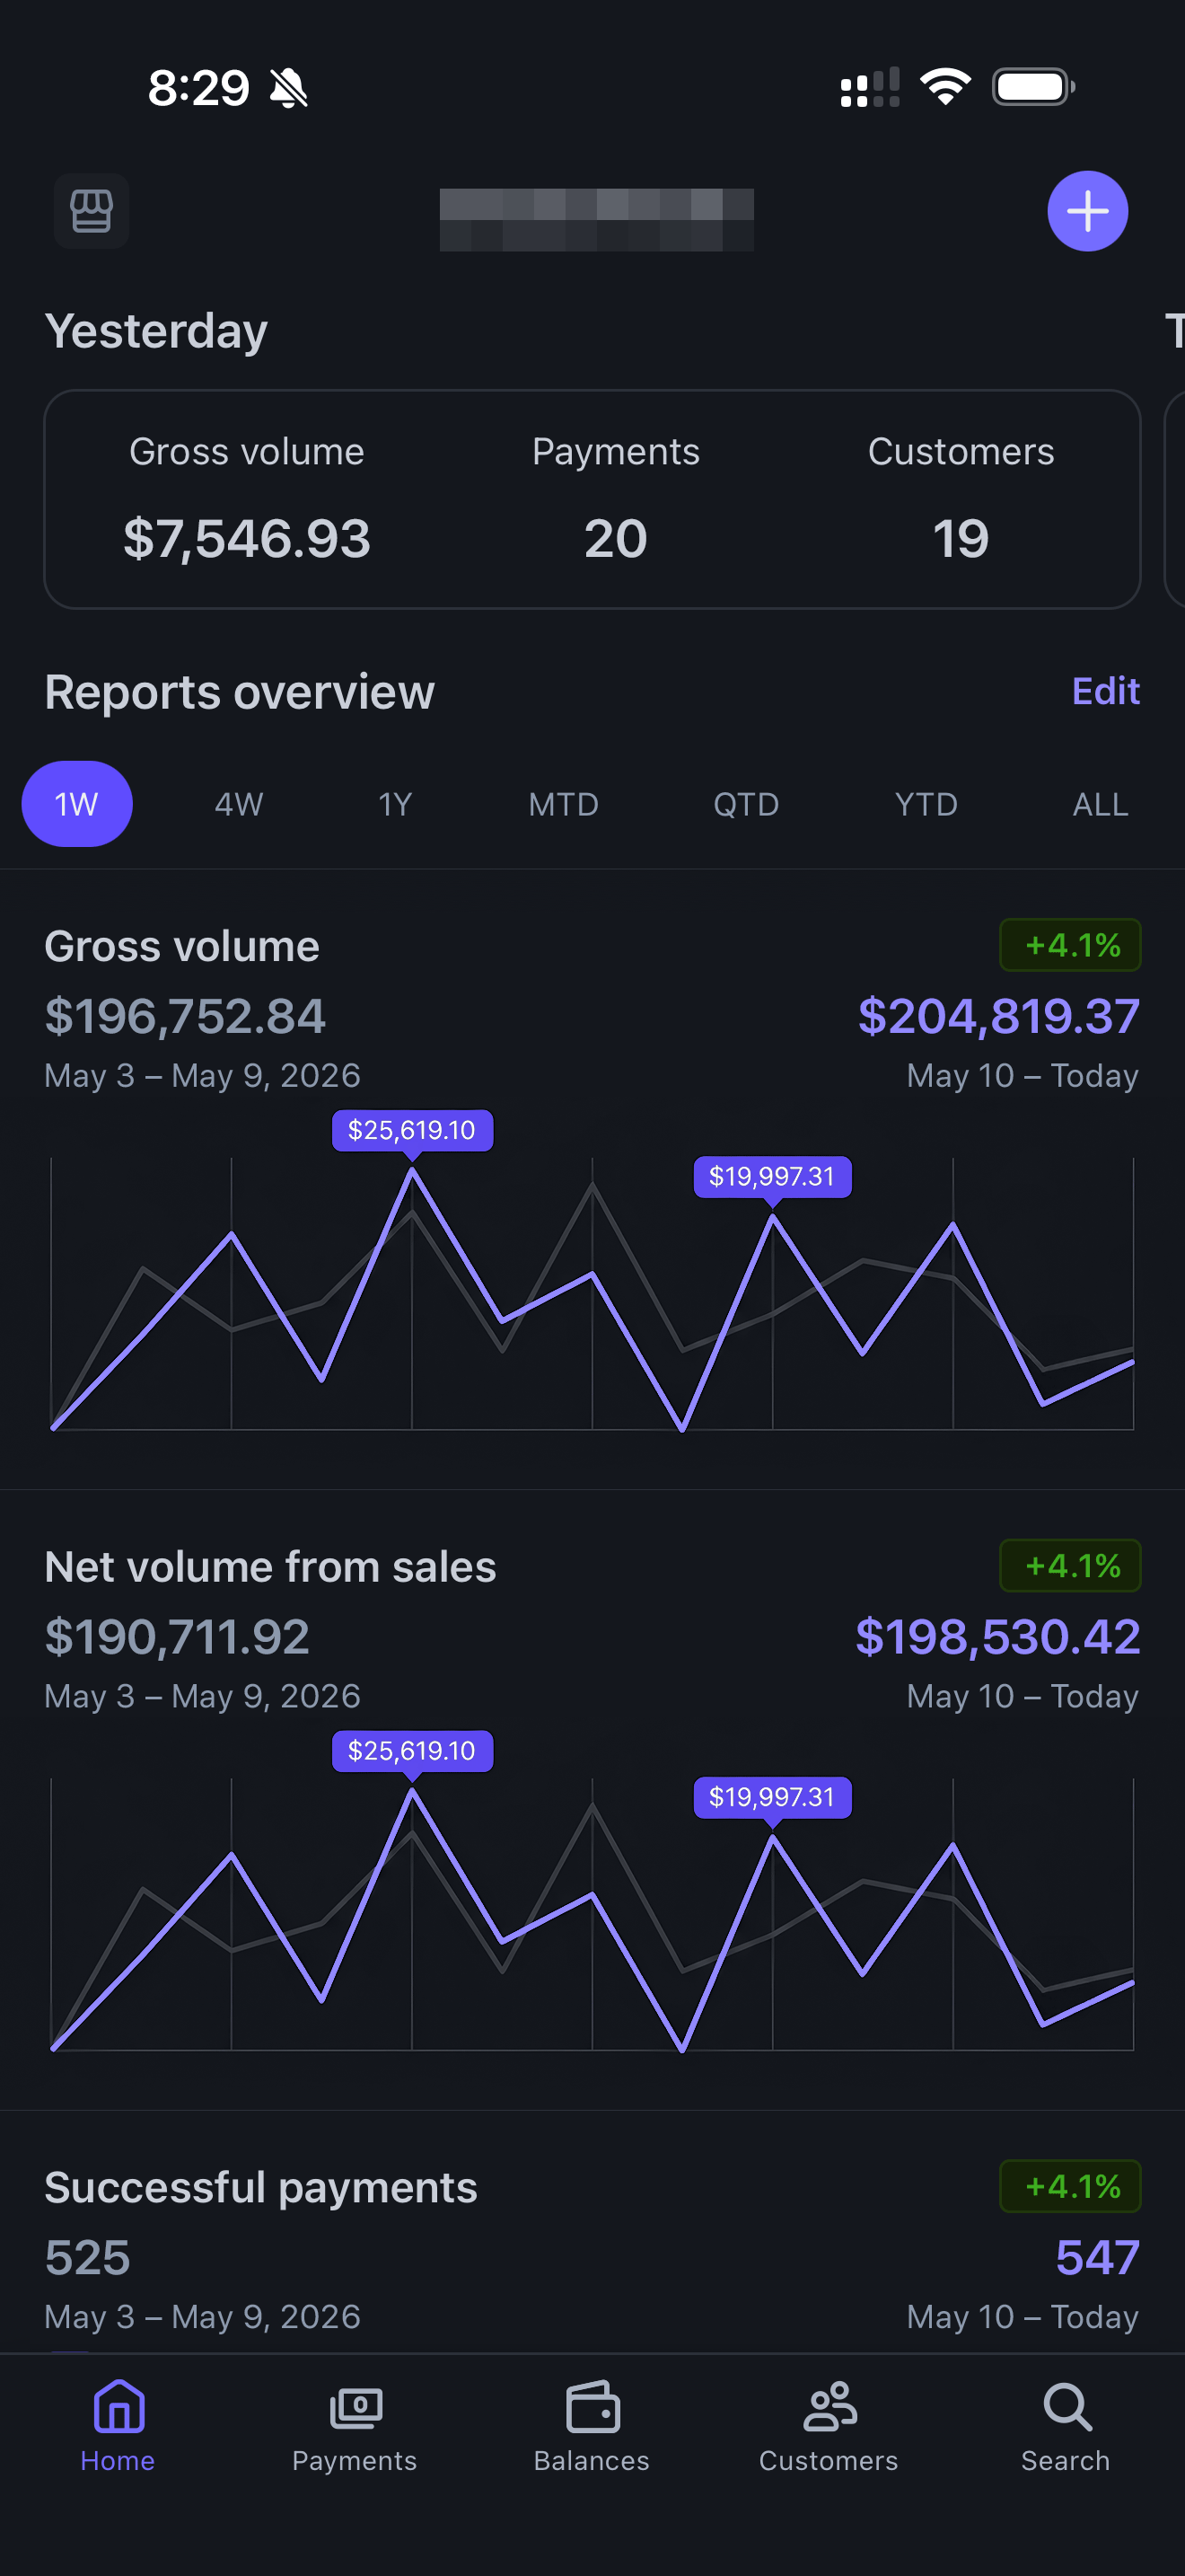Select the YTD time range
Viewport: 1185px width, 2576px height.
tap(926, 804)
